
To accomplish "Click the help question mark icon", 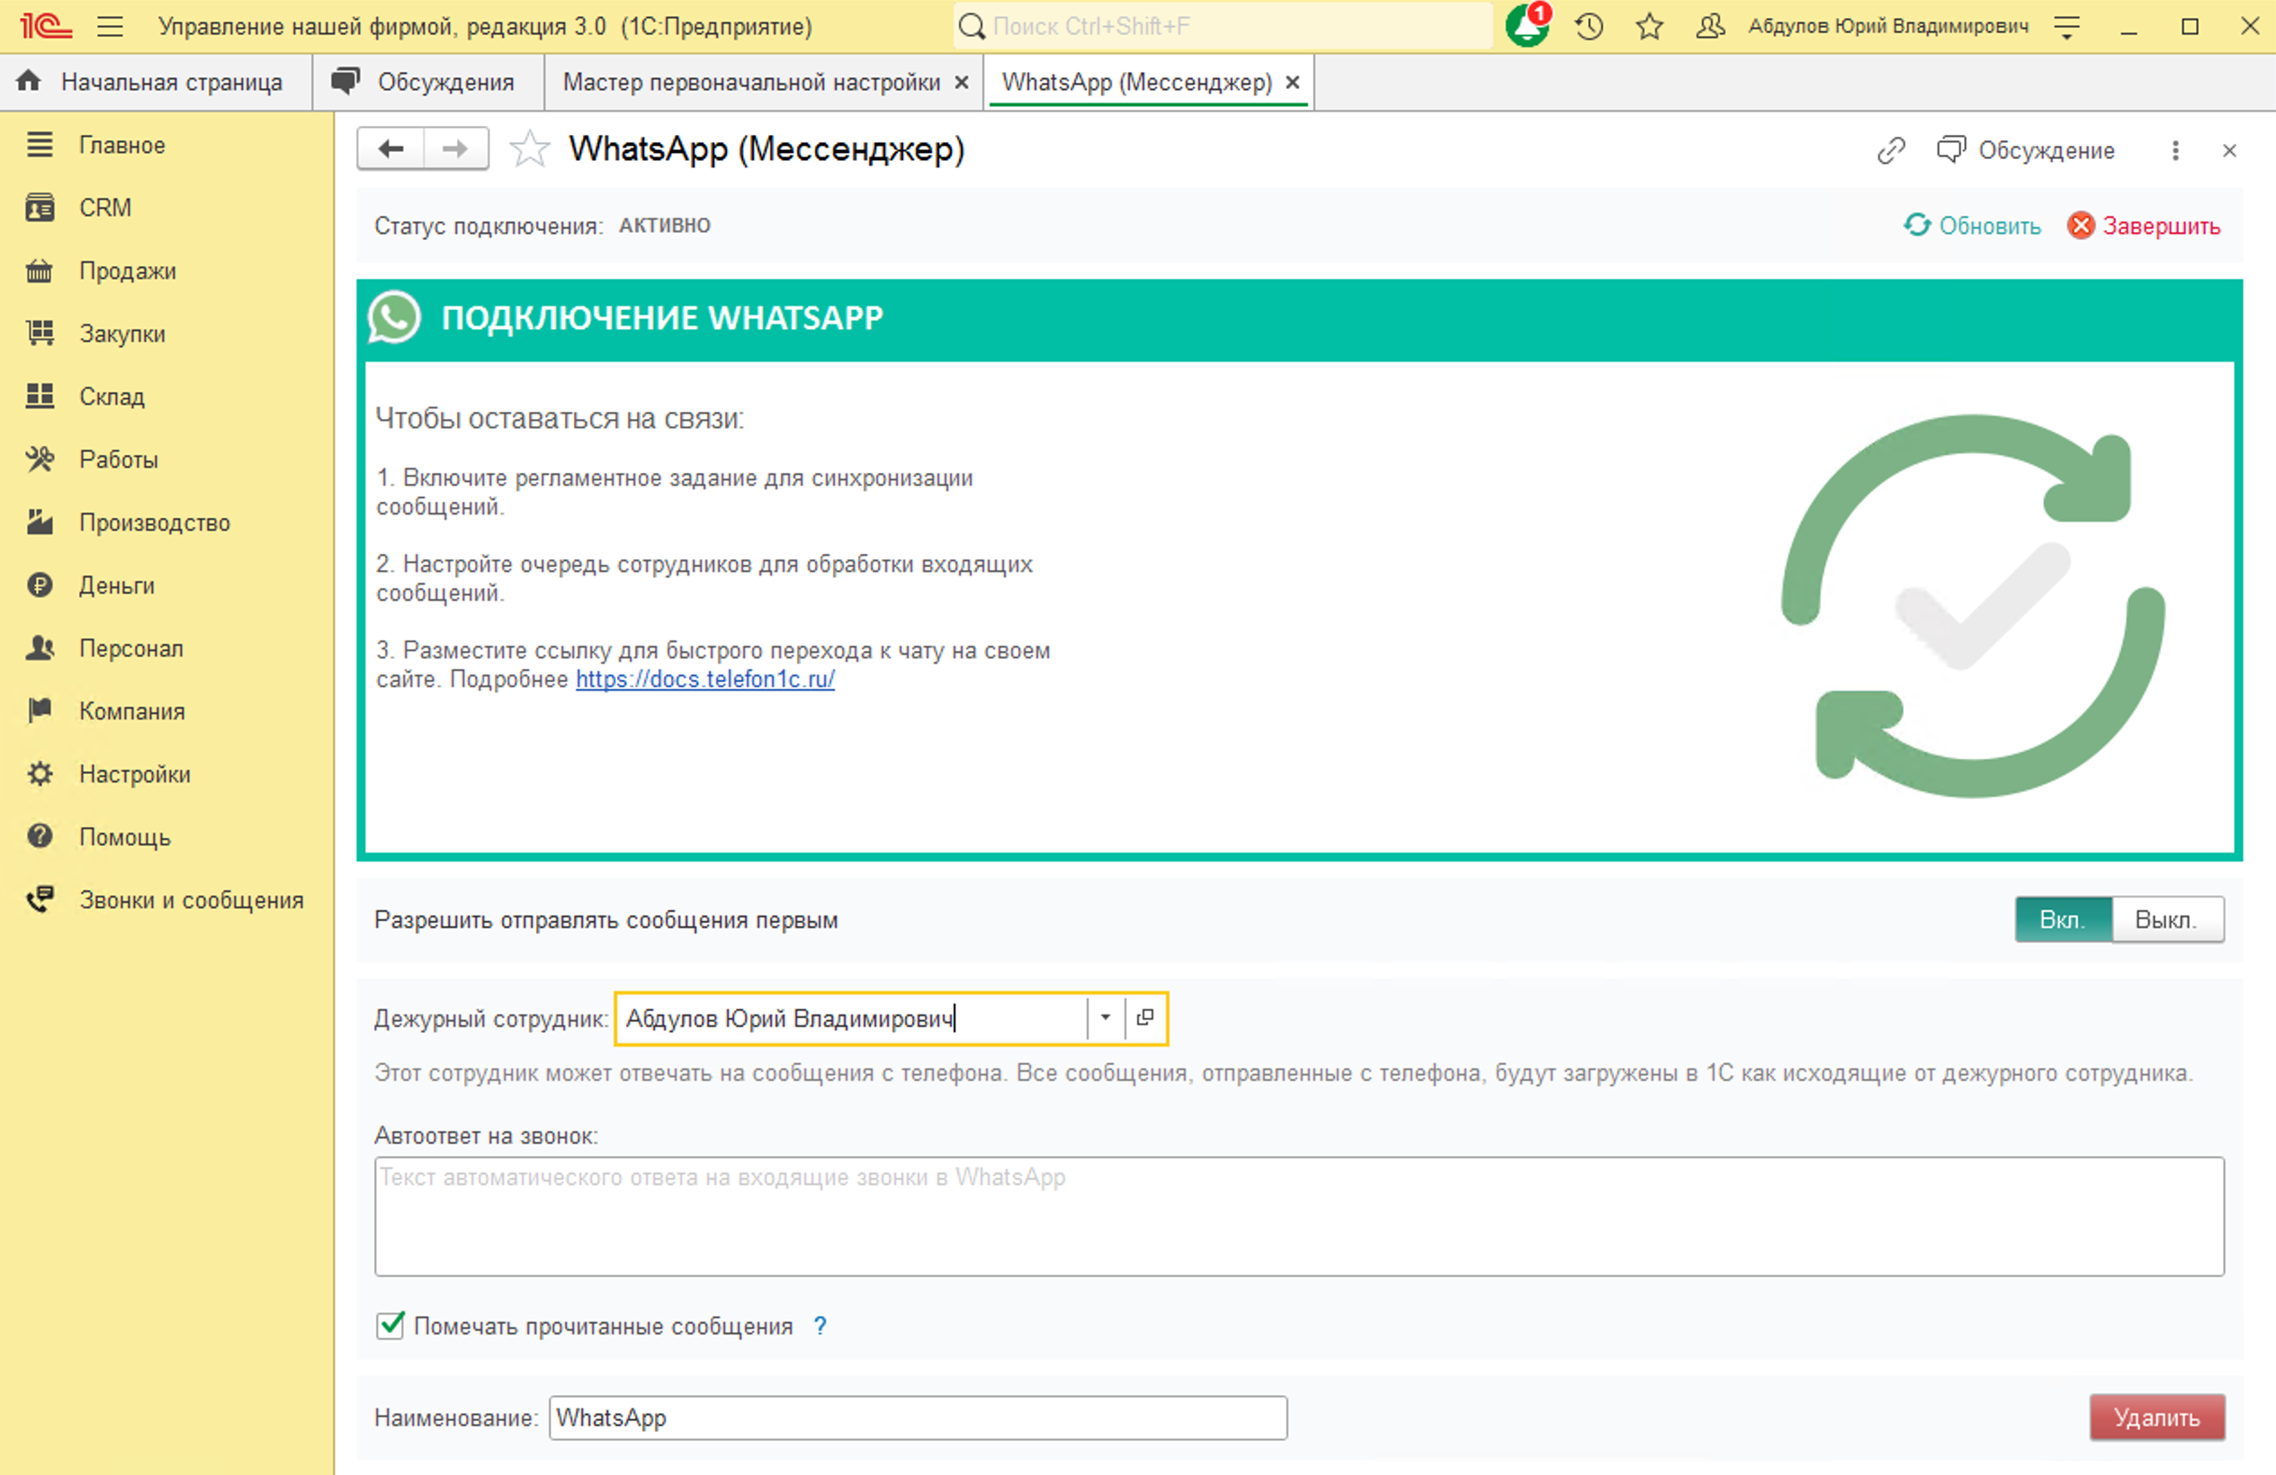I will 820,1325.
